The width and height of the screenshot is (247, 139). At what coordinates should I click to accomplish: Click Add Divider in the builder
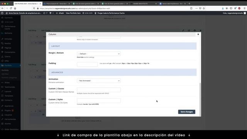click(x=46, y=31)
